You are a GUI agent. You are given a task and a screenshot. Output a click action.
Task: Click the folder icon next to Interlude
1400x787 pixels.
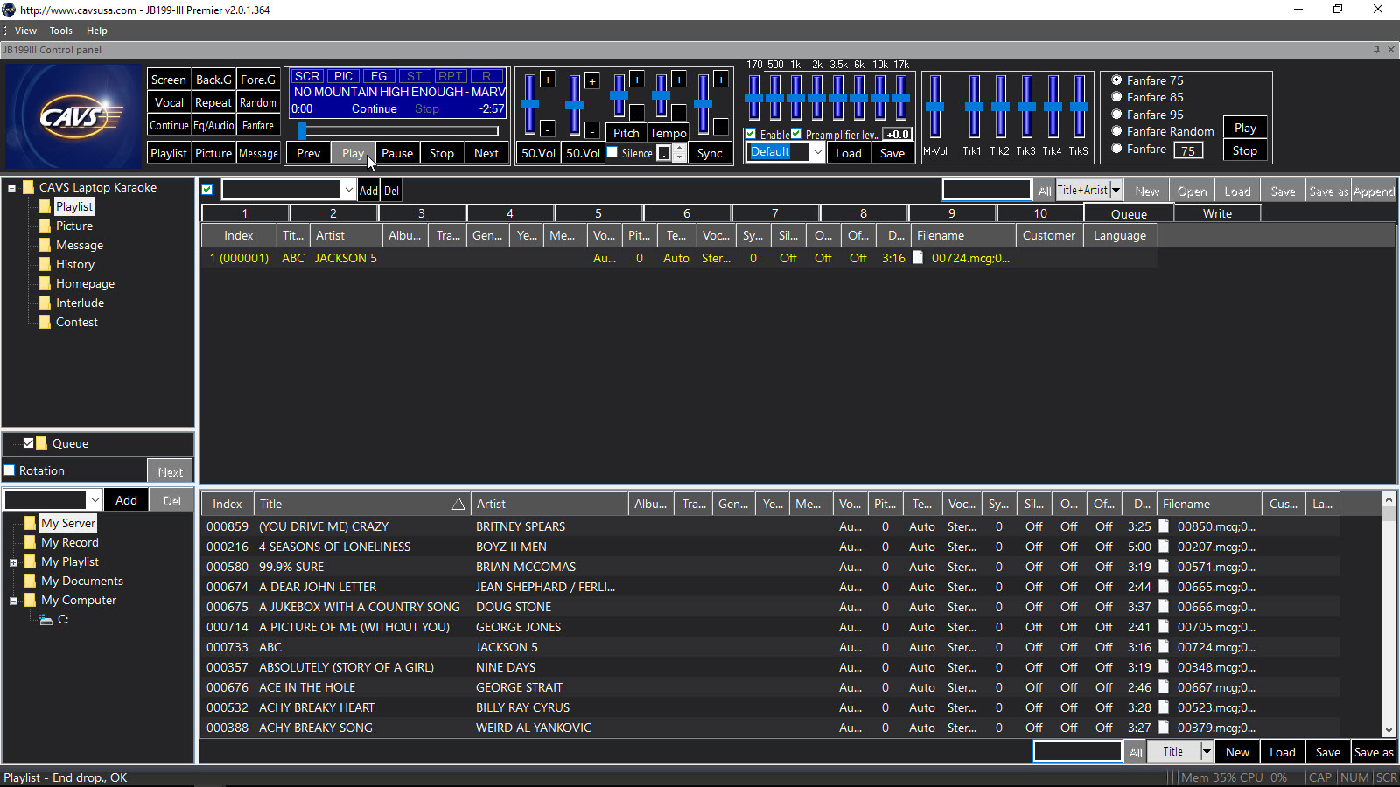[x=45, y=303]
